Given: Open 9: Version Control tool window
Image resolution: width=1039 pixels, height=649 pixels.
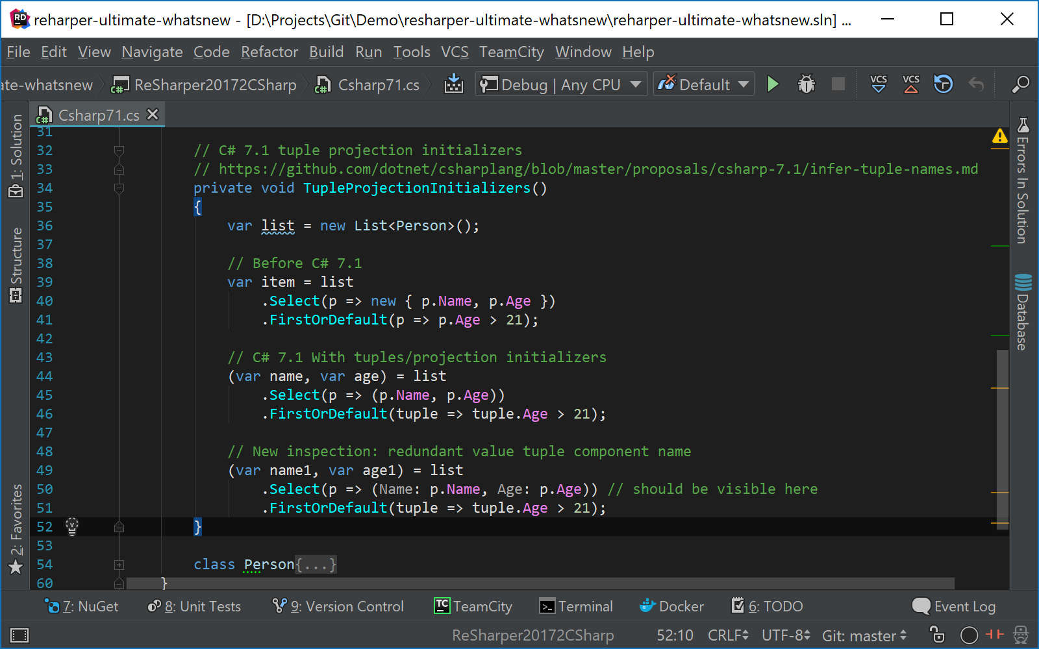Looking at the screenshot, I should pos(338,606).
